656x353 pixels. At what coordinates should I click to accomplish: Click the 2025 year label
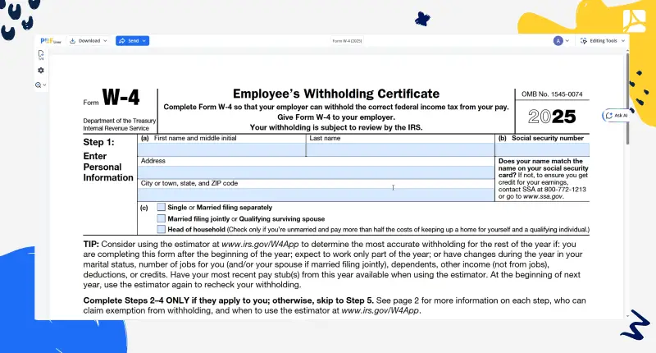552,117
